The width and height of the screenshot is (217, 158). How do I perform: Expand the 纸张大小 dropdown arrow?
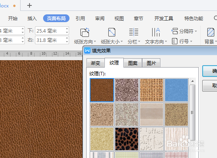[122, 42]
